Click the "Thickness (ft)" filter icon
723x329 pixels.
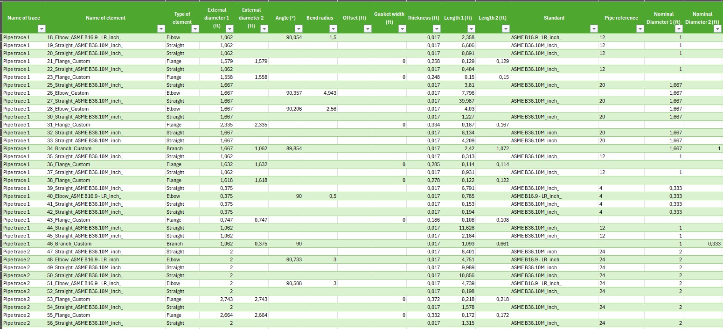[436, 28]
